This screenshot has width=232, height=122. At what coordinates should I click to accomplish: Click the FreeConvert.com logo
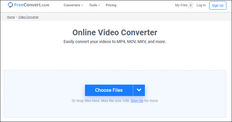coord(28,5)
